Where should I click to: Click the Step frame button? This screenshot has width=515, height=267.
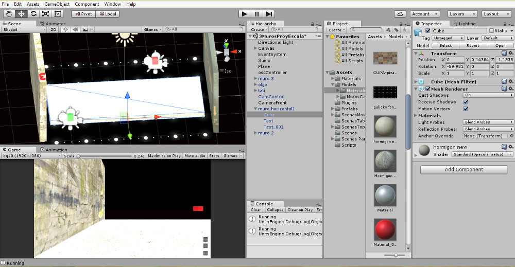click(269, 14)
